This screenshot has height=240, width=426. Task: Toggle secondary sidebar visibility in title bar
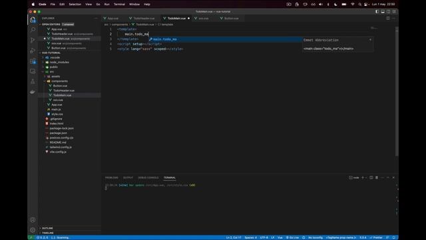[389, 12]
